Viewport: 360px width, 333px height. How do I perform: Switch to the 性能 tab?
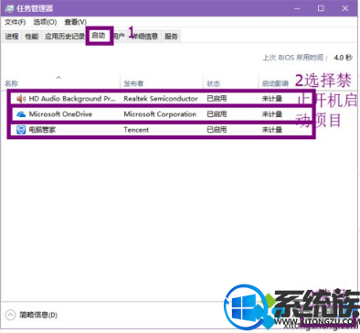point(32,37)
